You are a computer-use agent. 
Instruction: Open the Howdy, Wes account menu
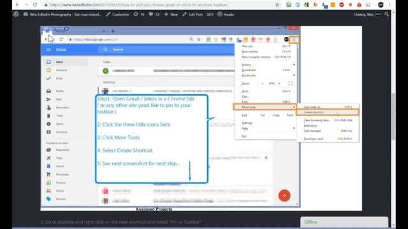[x=367, y=15]
